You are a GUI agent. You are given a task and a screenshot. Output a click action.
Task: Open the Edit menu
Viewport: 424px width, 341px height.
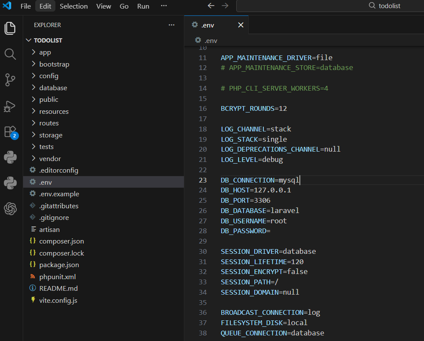(45, 6)
